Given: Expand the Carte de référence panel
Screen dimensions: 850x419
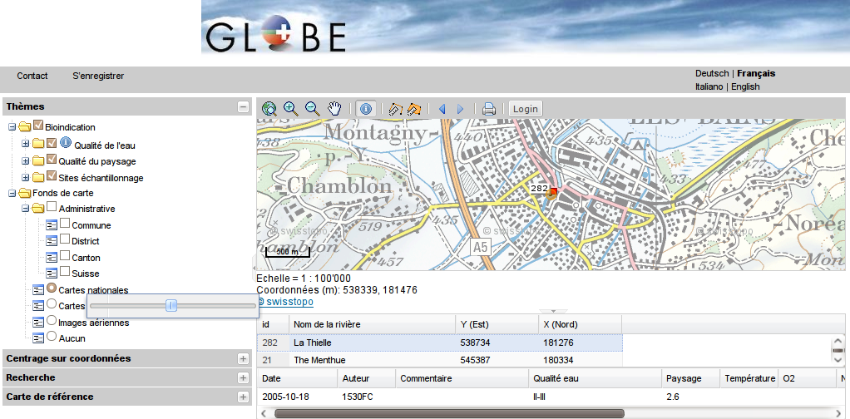Looking at the screenshot, I should (243, 397).
